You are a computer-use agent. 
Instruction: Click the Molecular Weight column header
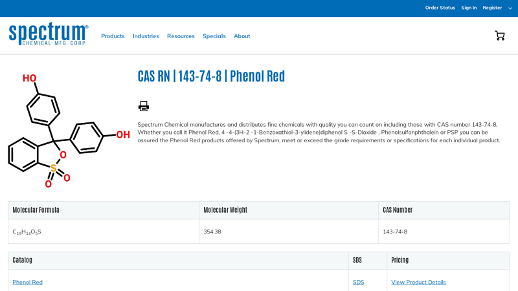[289, 210]
